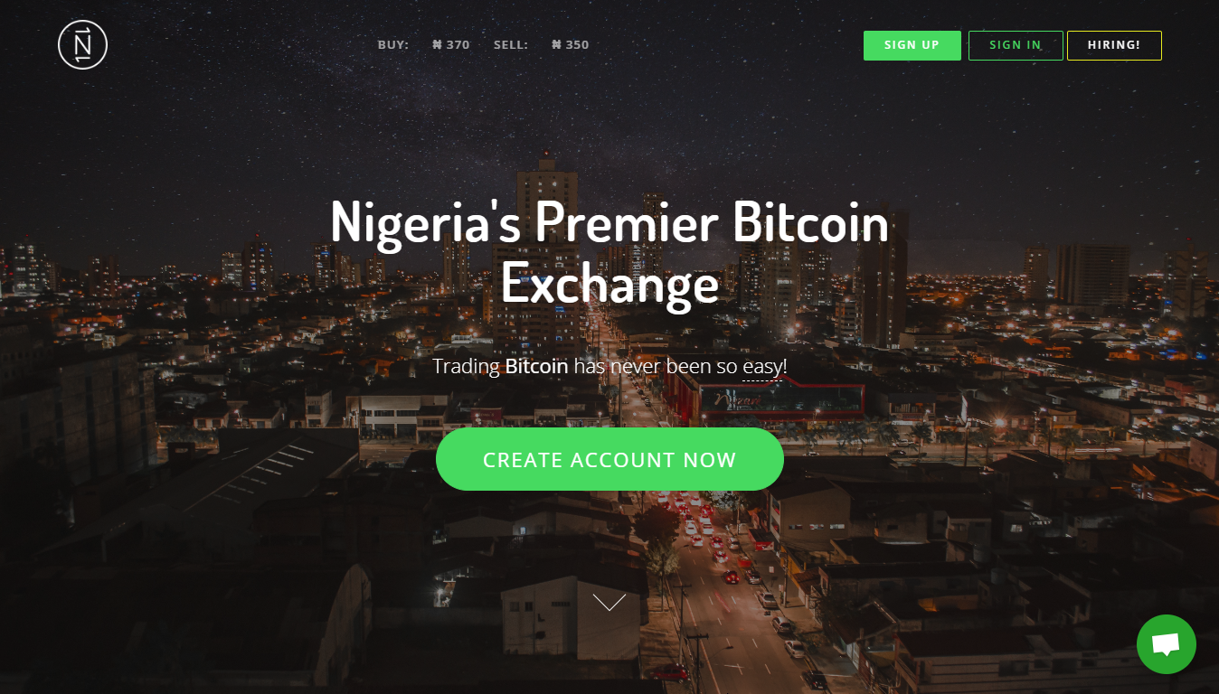Select the buy price value 370
Screen dimensions: 1219x694
458,44
